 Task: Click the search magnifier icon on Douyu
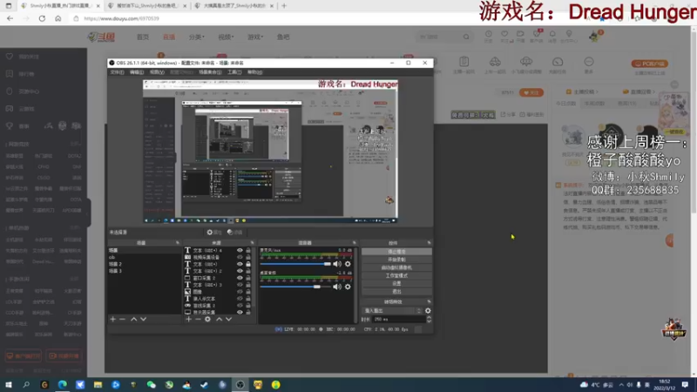click(466, 37)
